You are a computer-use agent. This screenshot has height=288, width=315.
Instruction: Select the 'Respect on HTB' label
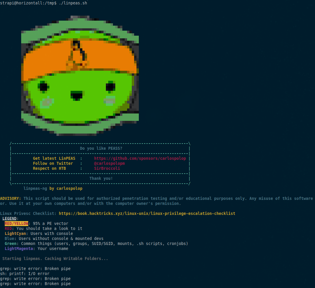(x=49, y=169)
